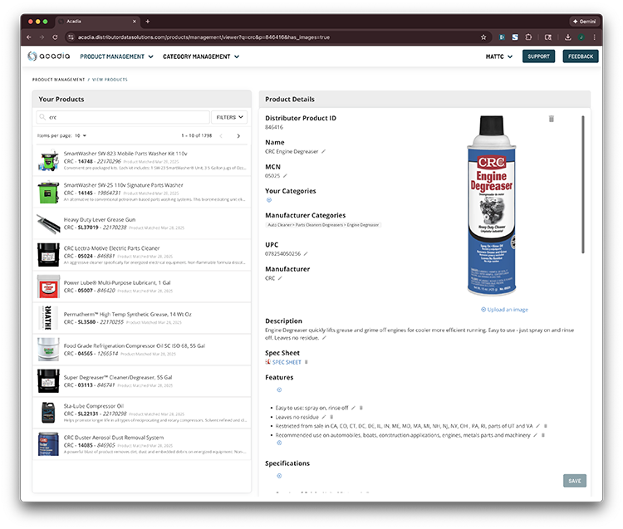Select Power Lube Multi-Purpose Lubricant, 1 Gal

(142, 287)
